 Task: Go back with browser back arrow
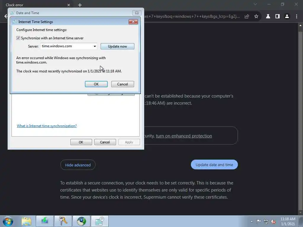[x=6, y=16]
